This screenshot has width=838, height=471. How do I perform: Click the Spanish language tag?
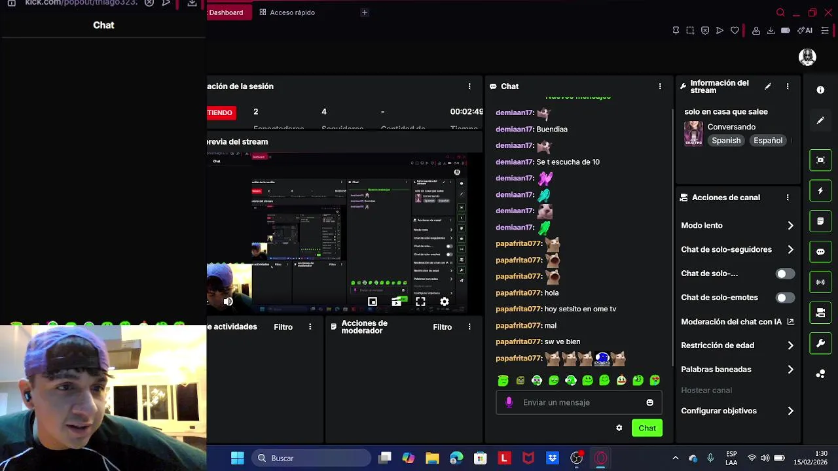point(726,141)
